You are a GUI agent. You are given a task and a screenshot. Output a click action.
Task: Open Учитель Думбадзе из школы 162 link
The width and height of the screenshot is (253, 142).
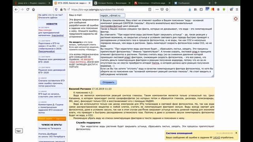[x=52, y=135]
